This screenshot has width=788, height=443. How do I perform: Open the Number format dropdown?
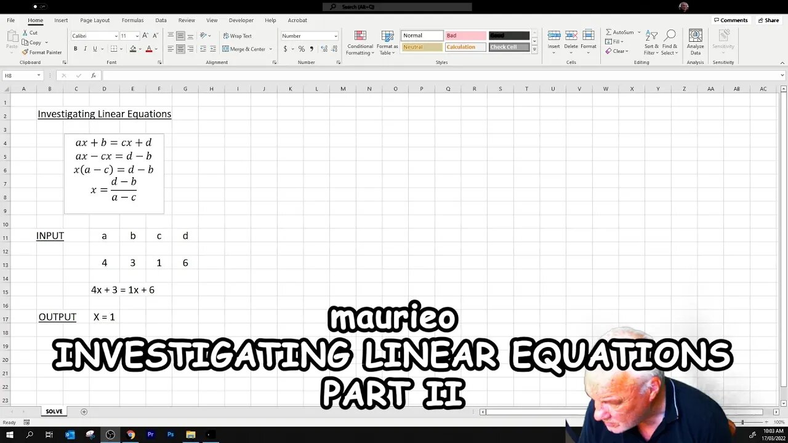tap(335, 36)
